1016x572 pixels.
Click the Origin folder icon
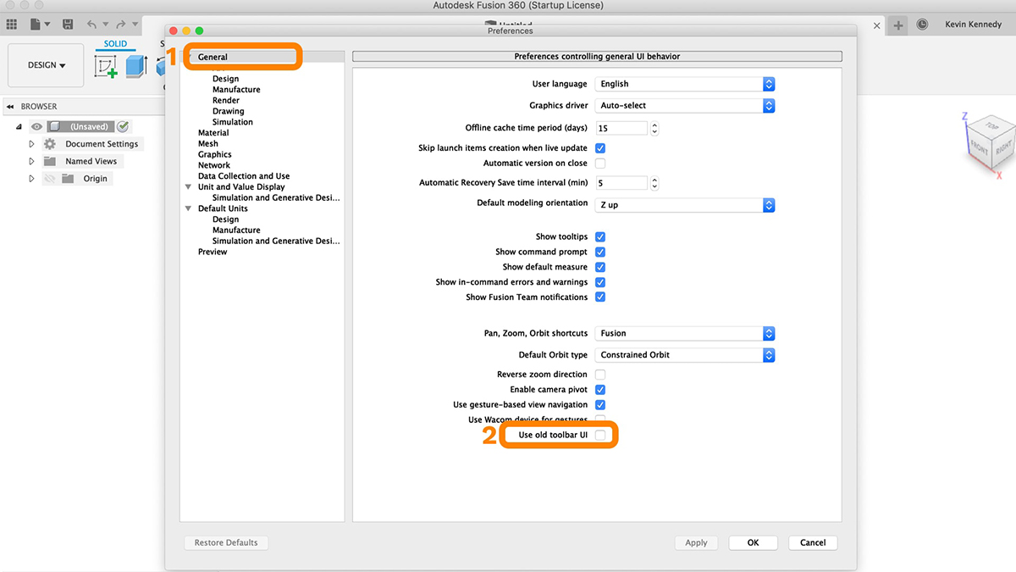click(68, 179)
